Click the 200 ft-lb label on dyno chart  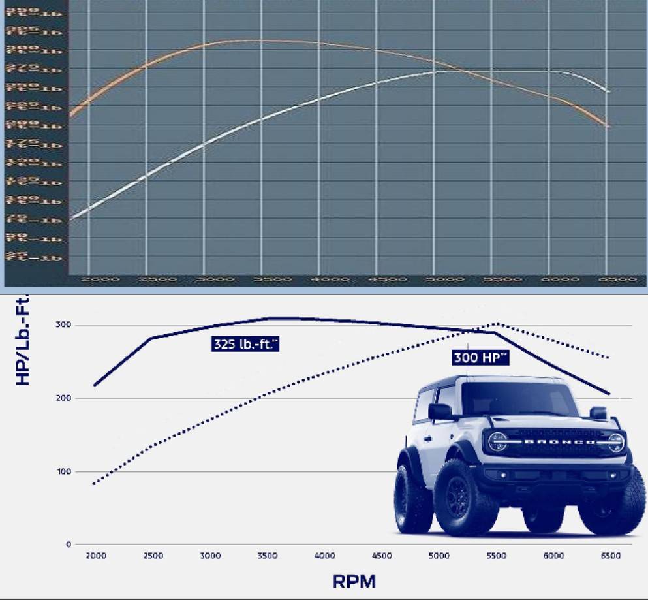point(34,125)
